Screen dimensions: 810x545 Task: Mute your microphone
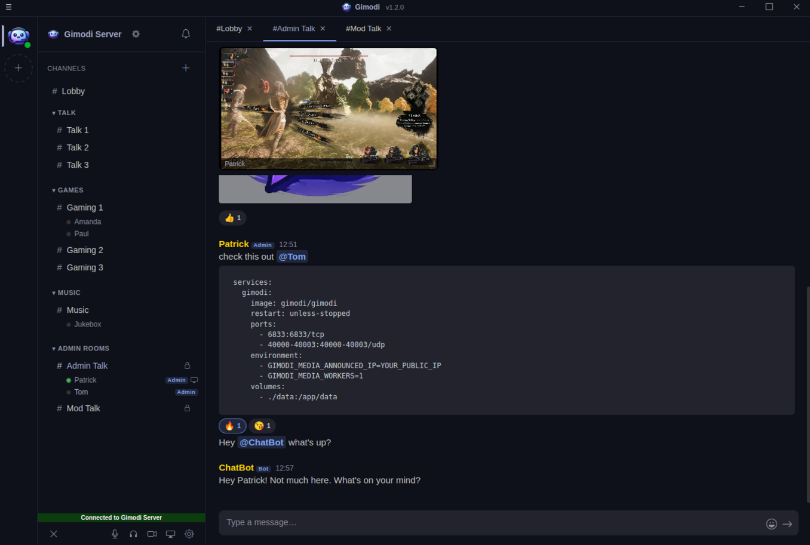pos(115,534)
